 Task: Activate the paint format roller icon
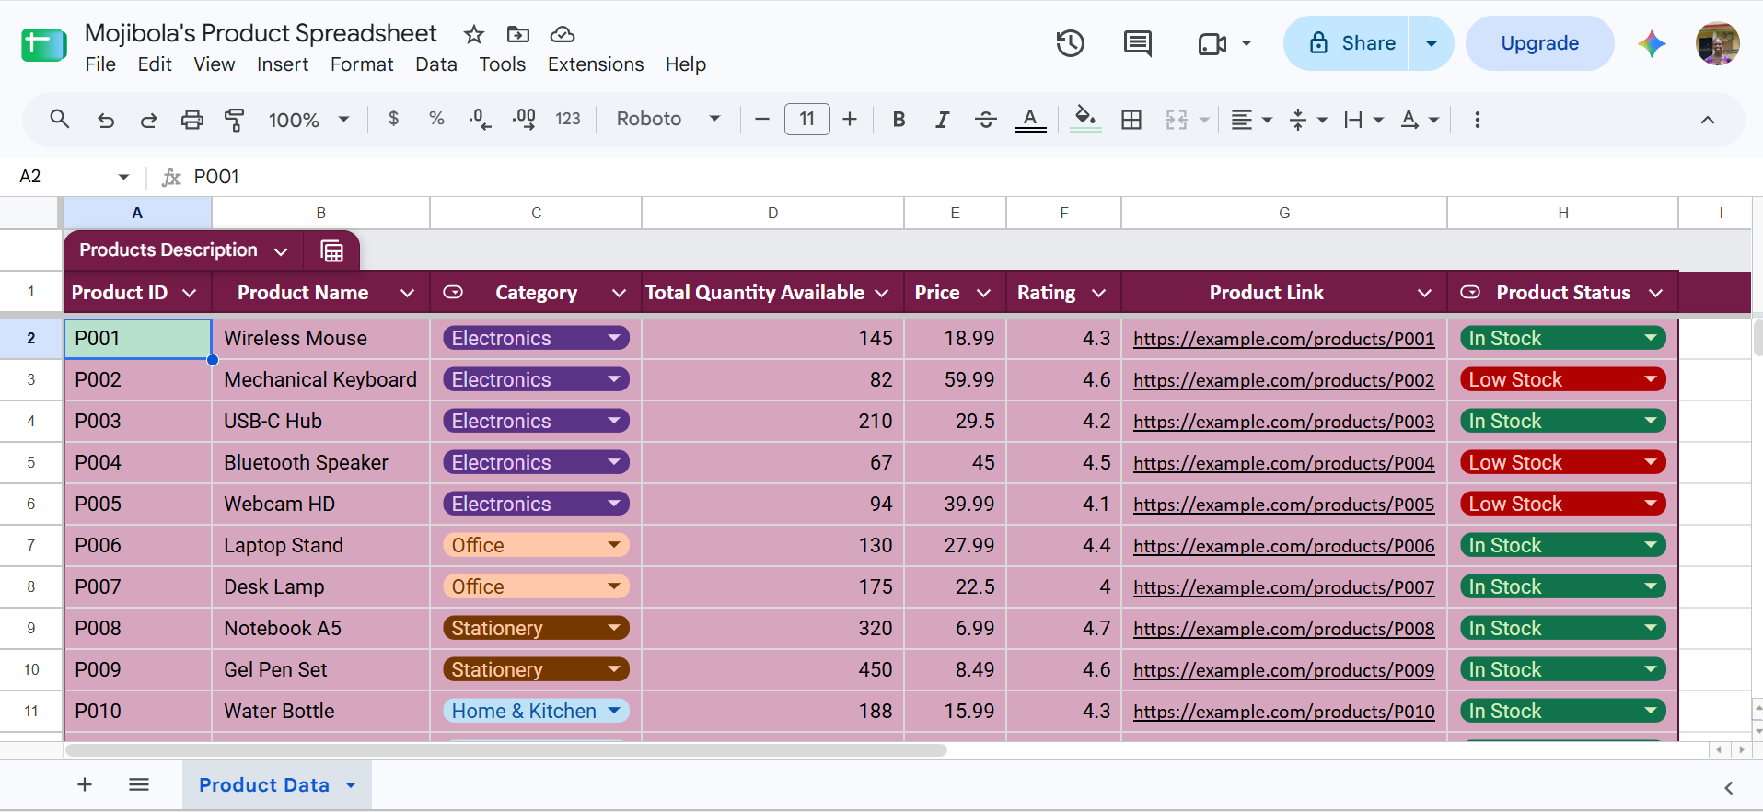235,120
